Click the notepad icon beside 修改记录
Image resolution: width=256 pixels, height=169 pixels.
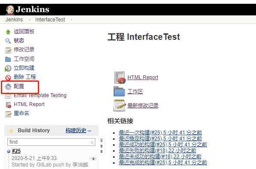click(8, 50)
